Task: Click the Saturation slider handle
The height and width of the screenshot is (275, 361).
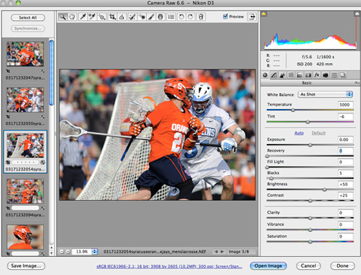Action: pyautogui.click(x=310, y=242)
